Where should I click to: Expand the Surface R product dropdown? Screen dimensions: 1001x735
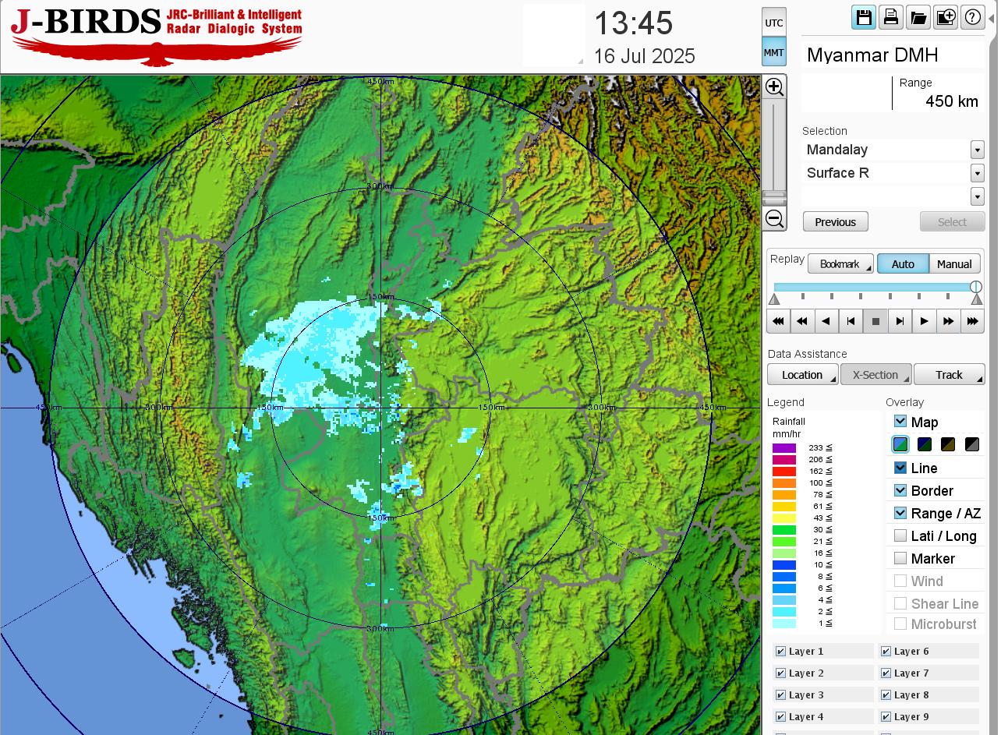(x=977, y=173)
